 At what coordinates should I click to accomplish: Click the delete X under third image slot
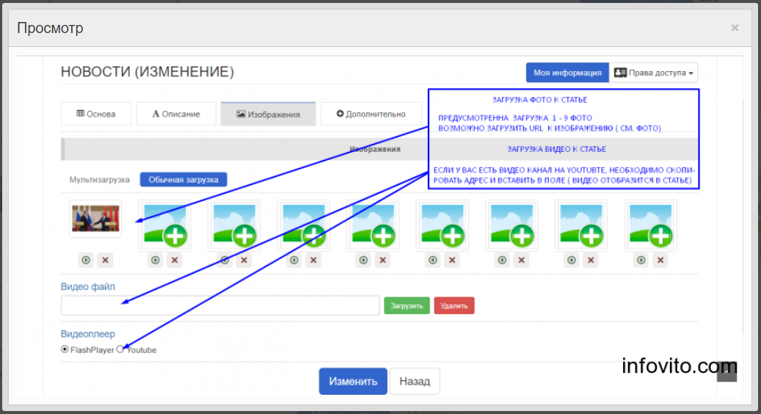[x=244, y=260]
